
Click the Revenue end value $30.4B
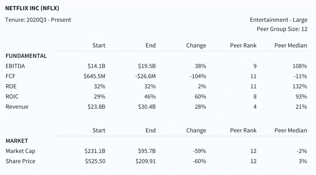[147, 107]
